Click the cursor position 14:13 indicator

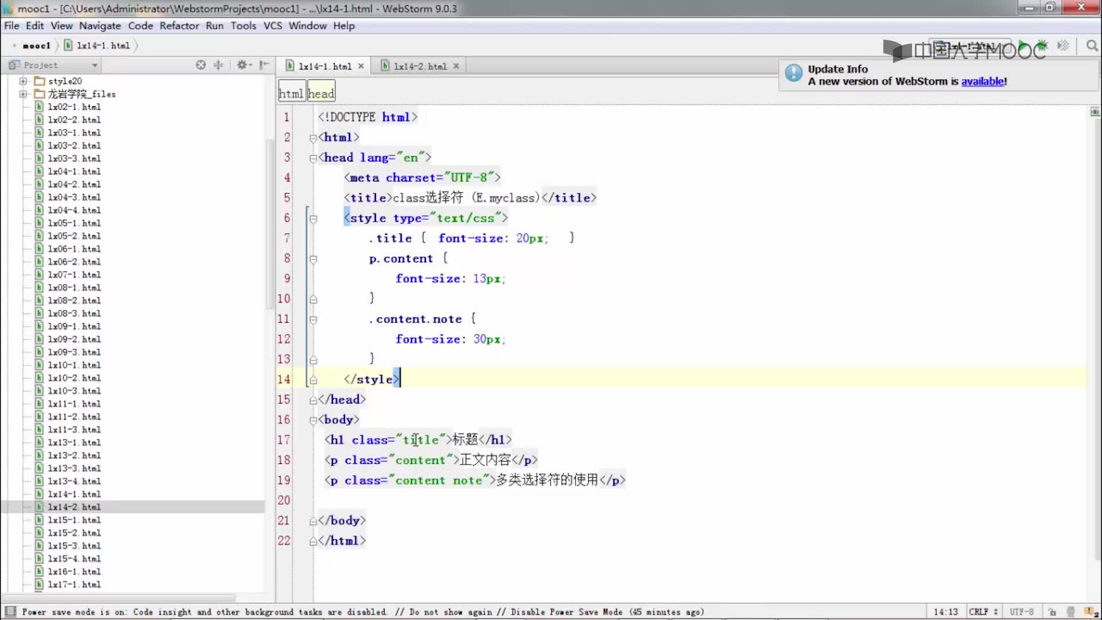pos(945,612)
